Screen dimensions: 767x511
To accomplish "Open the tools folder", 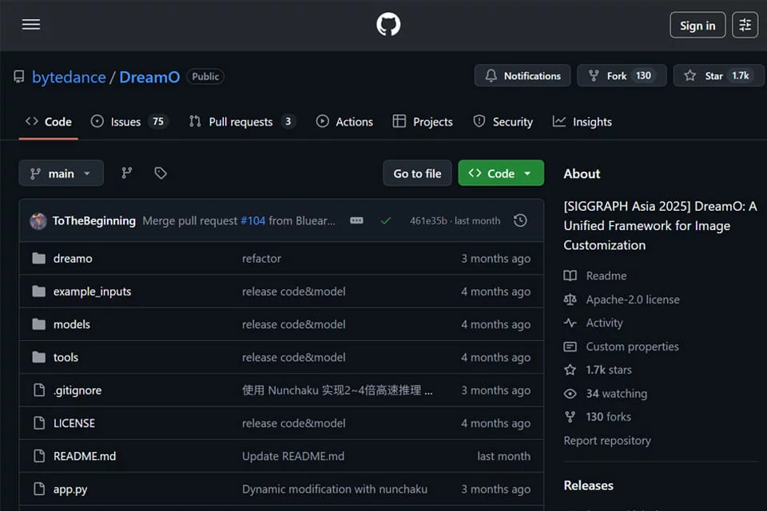I will [66, 358].
